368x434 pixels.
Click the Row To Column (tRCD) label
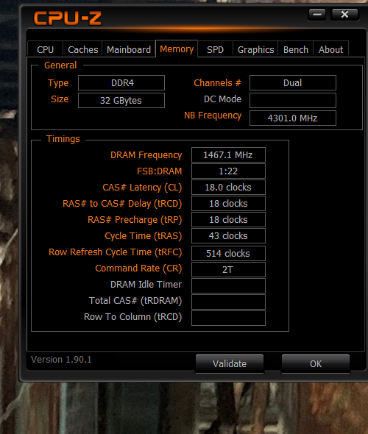tap(133, 317)
